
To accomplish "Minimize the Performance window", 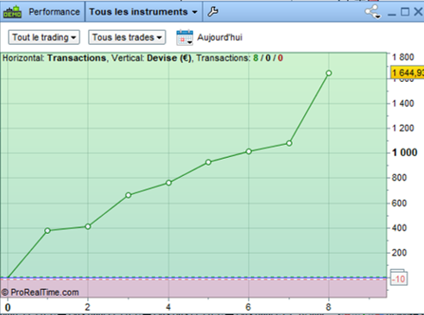I will 392,14.
